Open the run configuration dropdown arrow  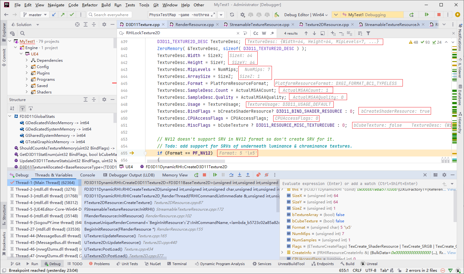click(221, 15)
